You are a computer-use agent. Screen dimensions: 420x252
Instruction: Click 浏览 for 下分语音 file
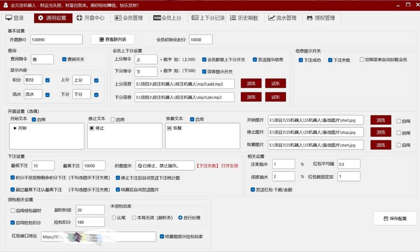[251, 97]
